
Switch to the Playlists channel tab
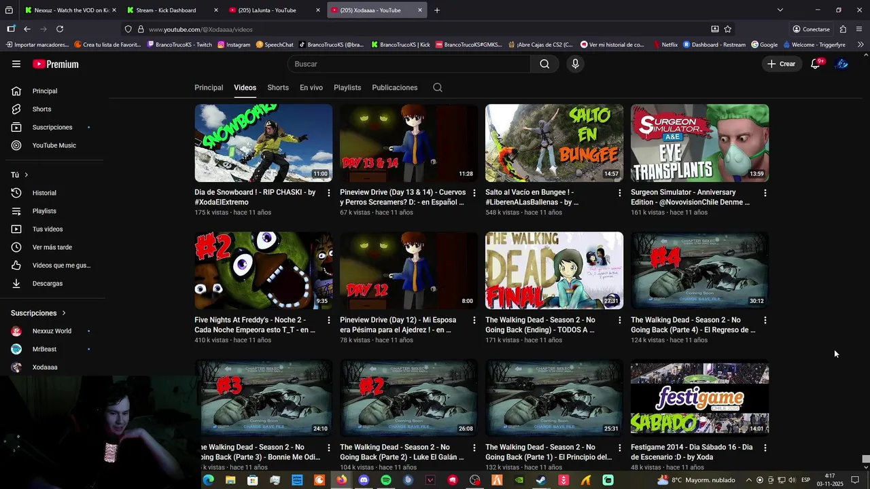tap(347, 88)
